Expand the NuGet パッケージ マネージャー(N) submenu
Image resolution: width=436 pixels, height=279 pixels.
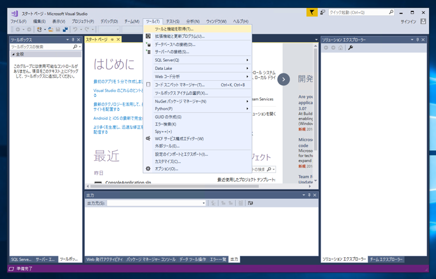[x=201, y=101]
